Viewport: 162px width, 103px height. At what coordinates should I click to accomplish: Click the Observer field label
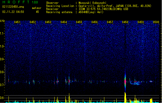point(52,3)
